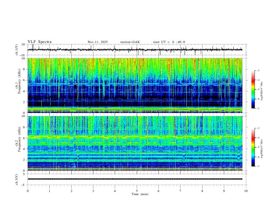The height and width of the screenshot is (214, 277).
Task: Click the ch.2 PSD color scale bar
Action: click(253, 147)
